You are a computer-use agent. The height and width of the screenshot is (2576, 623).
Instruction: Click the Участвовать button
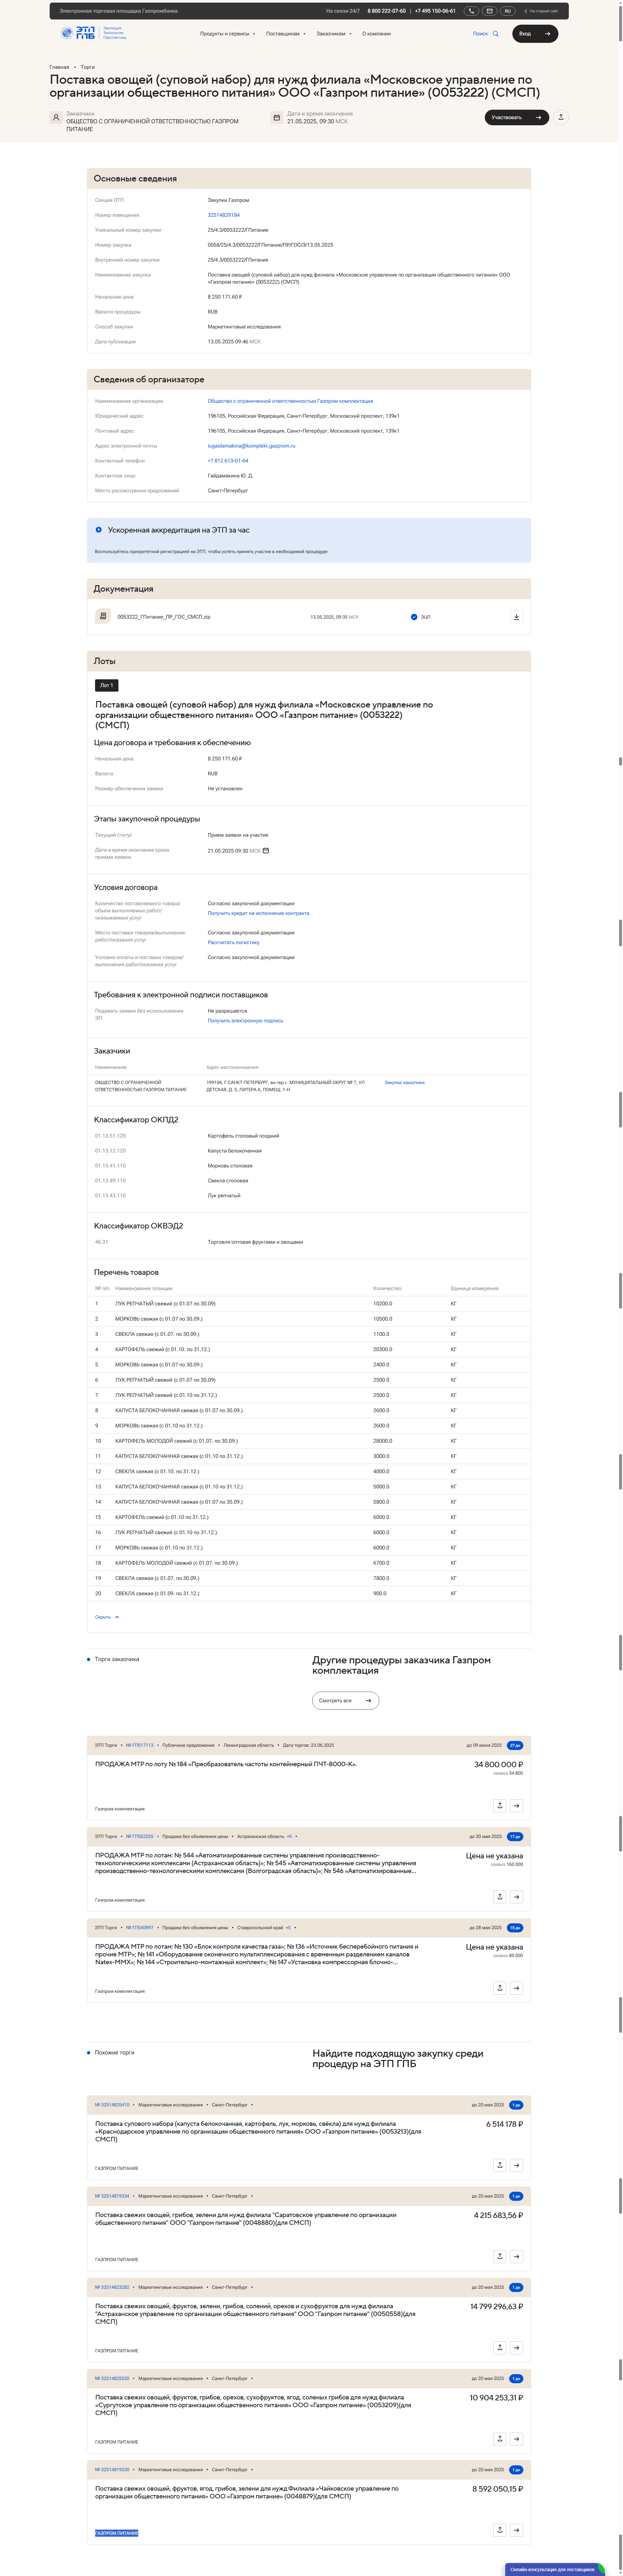[x=517, y=117]
